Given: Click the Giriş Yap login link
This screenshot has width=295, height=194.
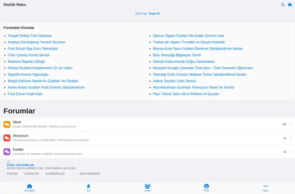Looking at the screenshot, I should 141,14.
